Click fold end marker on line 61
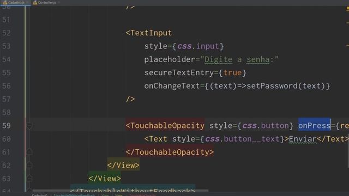 coord(29,152)
